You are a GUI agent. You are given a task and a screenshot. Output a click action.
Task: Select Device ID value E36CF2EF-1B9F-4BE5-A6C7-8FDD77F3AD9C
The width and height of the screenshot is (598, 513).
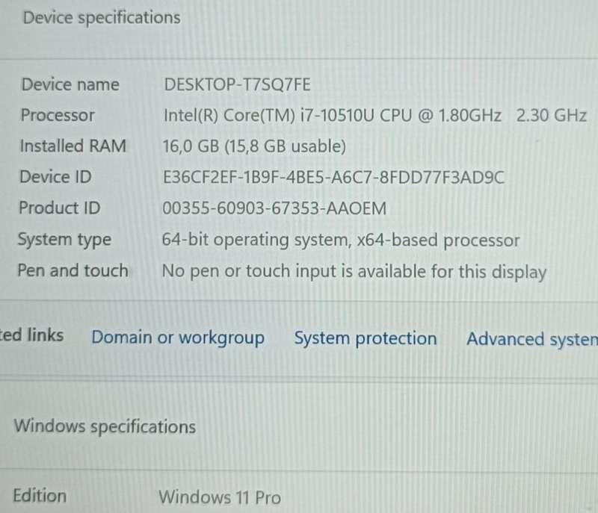click(333, 178)
